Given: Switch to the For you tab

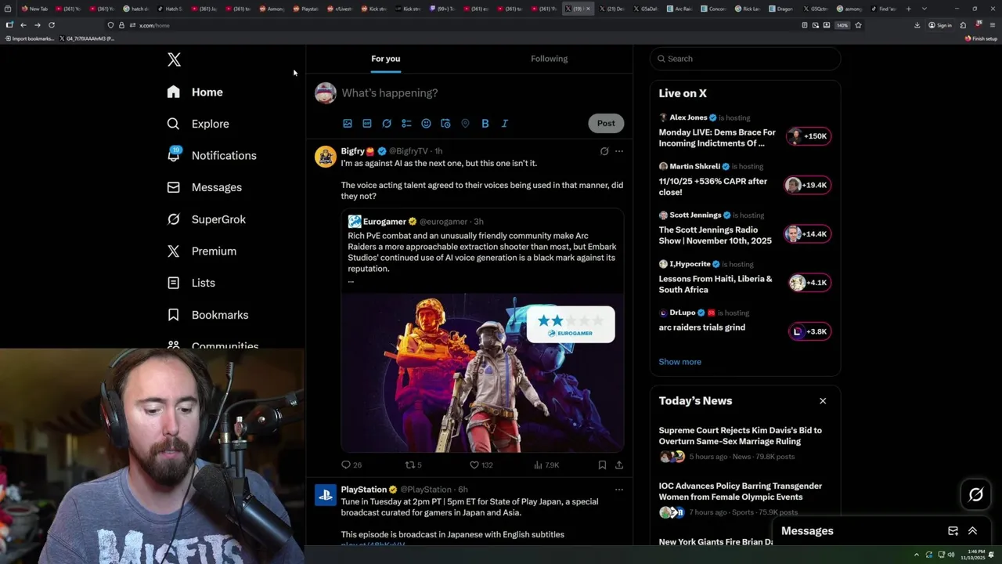Looking at the screenshot, I should click(x=386, y=59).
